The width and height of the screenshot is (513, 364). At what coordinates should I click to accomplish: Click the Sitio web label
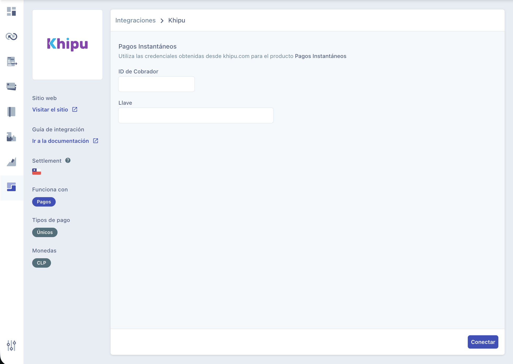[44, 98]
